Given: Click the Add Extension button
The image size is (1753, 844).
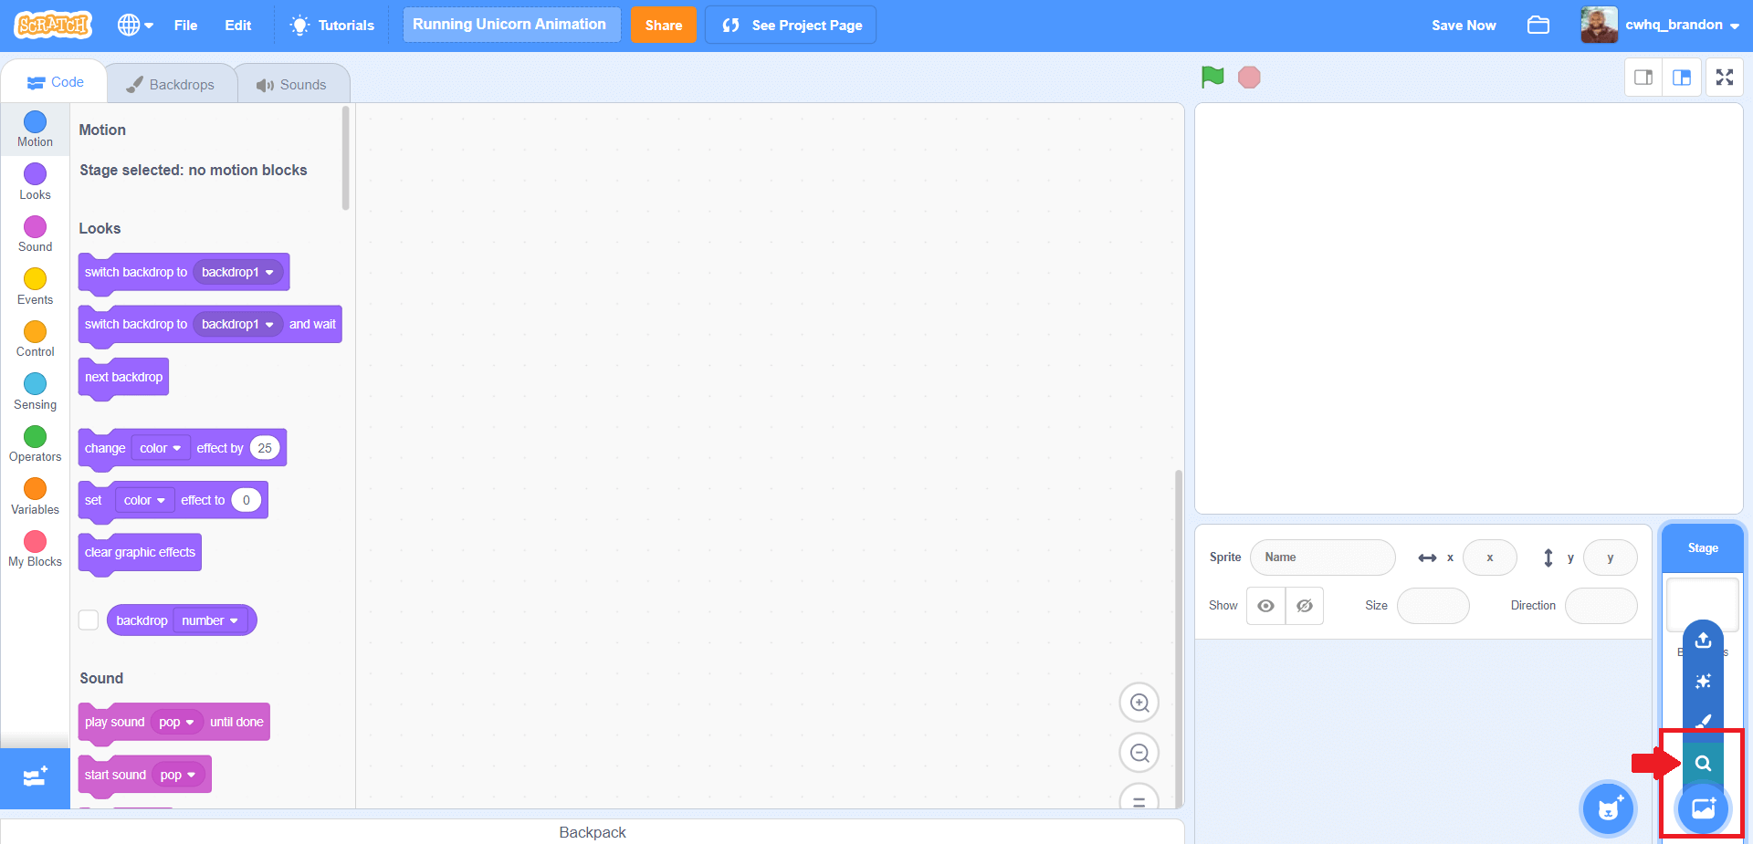Looking at the screenshot, I should (34, 777).
